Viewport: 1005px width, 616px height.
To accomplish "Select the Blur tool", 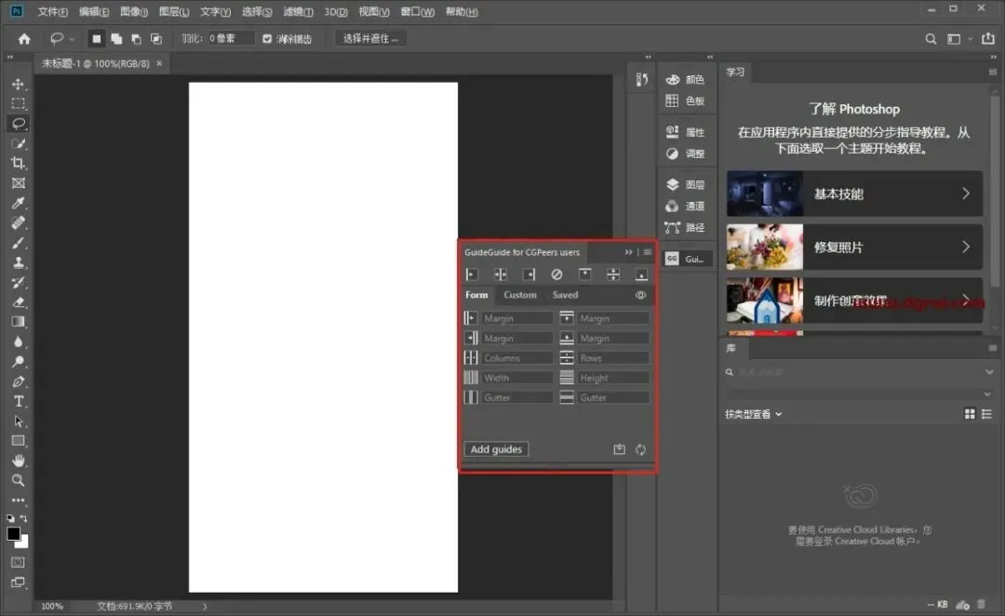I will click(x=18, y=341).
